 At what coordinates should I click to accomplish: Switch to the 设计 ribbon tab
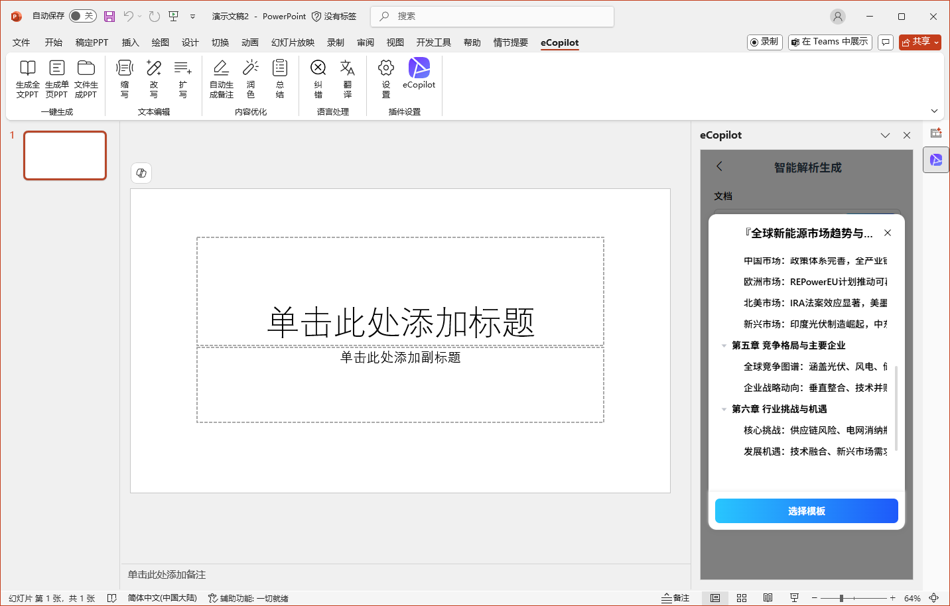pos(190,42)
